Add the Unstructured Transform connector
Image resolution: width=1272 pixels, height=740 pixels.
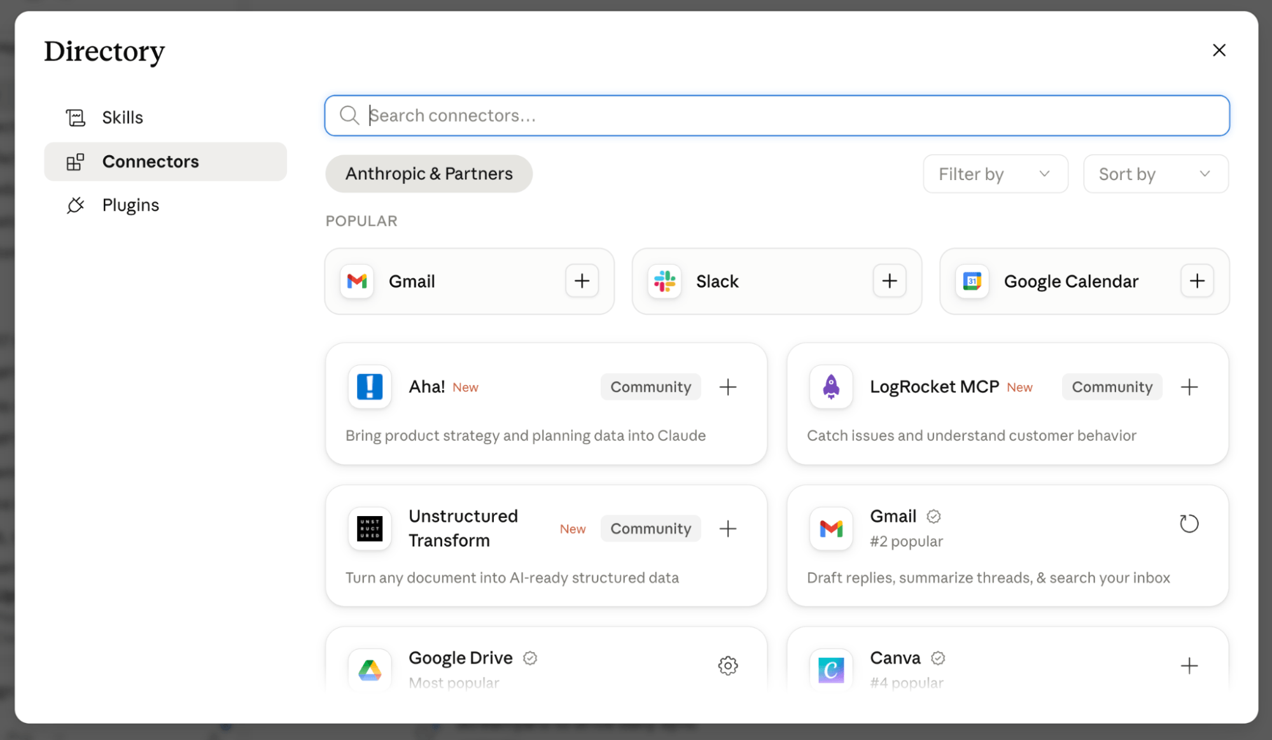tap(728, 529)
